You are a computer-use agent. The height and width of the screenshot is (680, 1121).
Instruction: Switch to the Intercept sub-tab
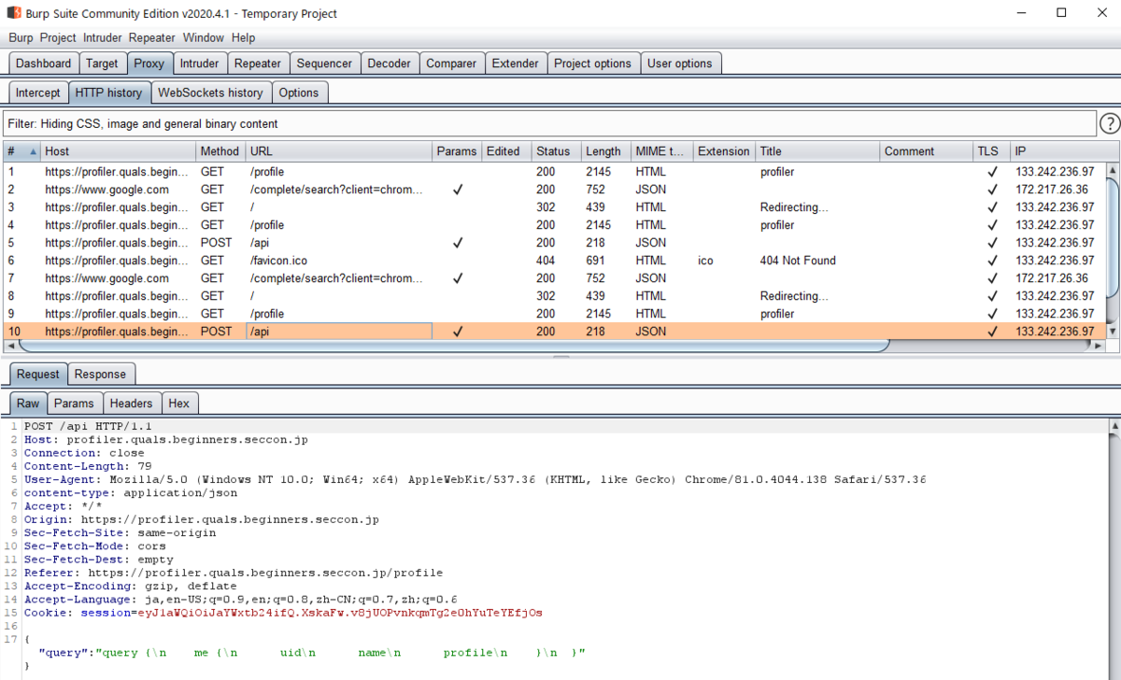[x=38, y=92]
